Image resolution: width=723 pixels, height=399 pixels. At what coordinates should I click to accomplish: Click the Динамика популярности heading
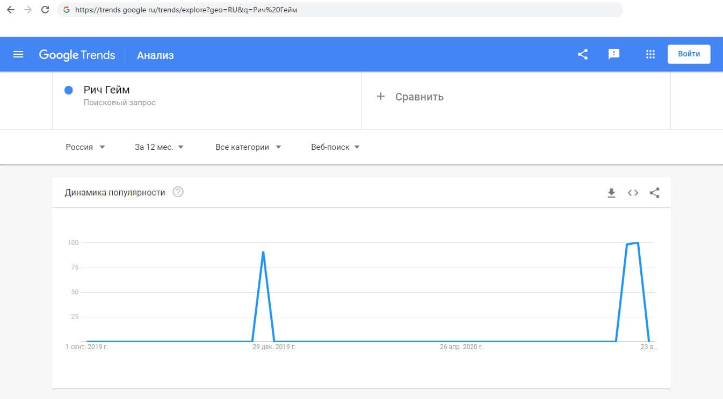pos(115,192)
